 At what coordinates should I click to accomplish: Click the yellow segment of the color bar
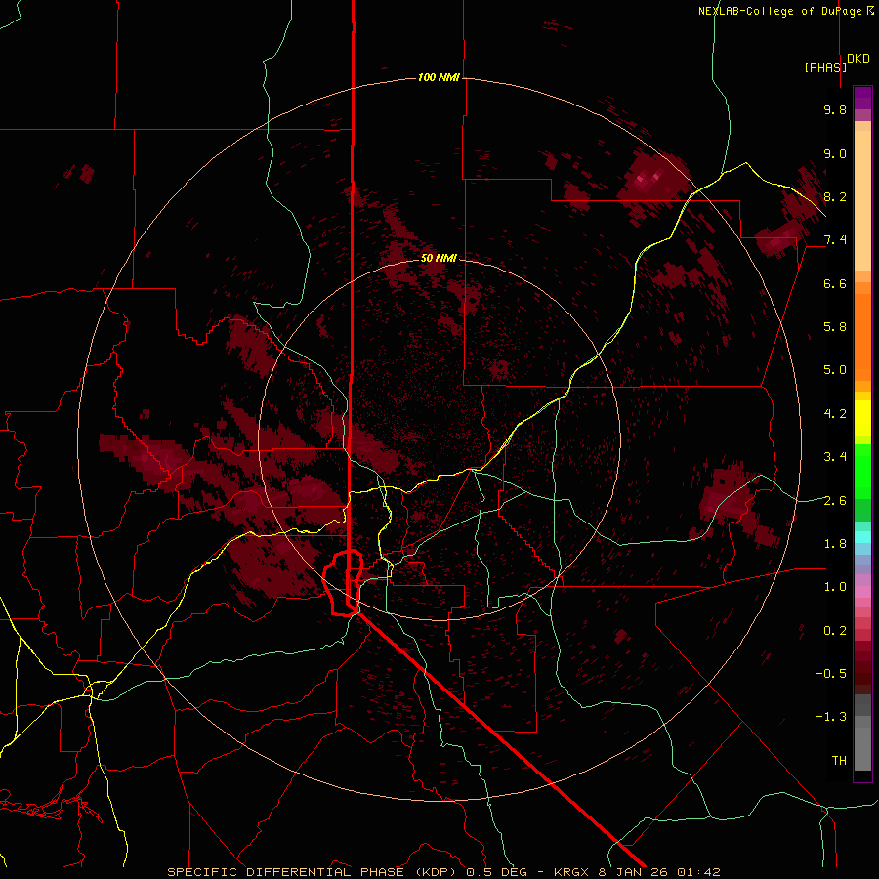coord(862,418)
